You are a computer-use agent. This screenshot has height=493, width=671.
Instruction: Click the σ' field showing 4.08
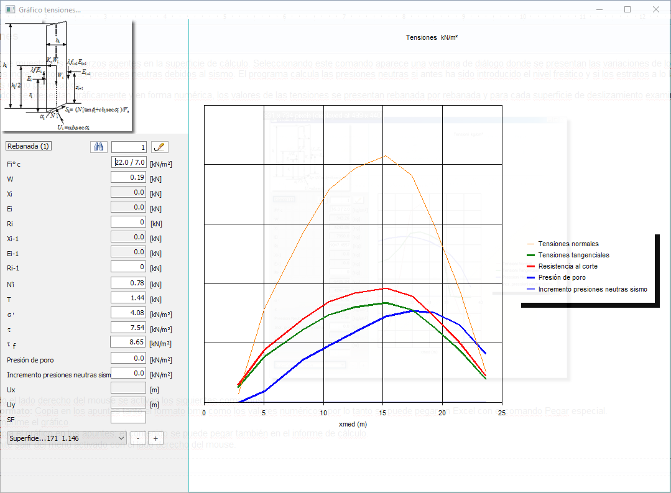click(128, 313)
